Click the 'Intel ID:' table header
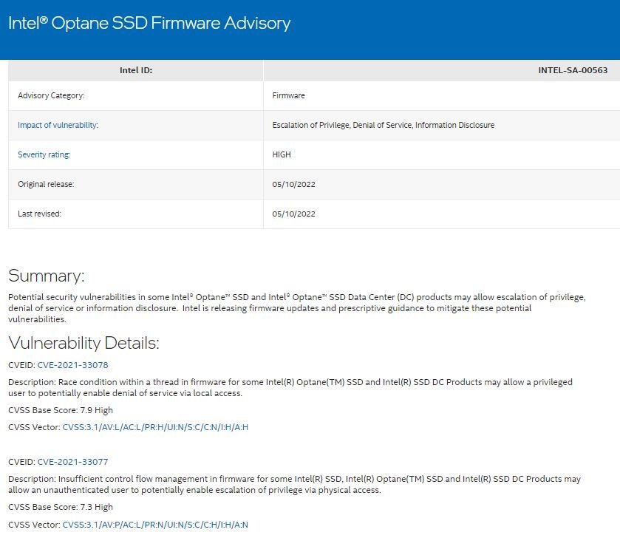The width and height of the screenshot is (620, 538). [x=136, y=70]
